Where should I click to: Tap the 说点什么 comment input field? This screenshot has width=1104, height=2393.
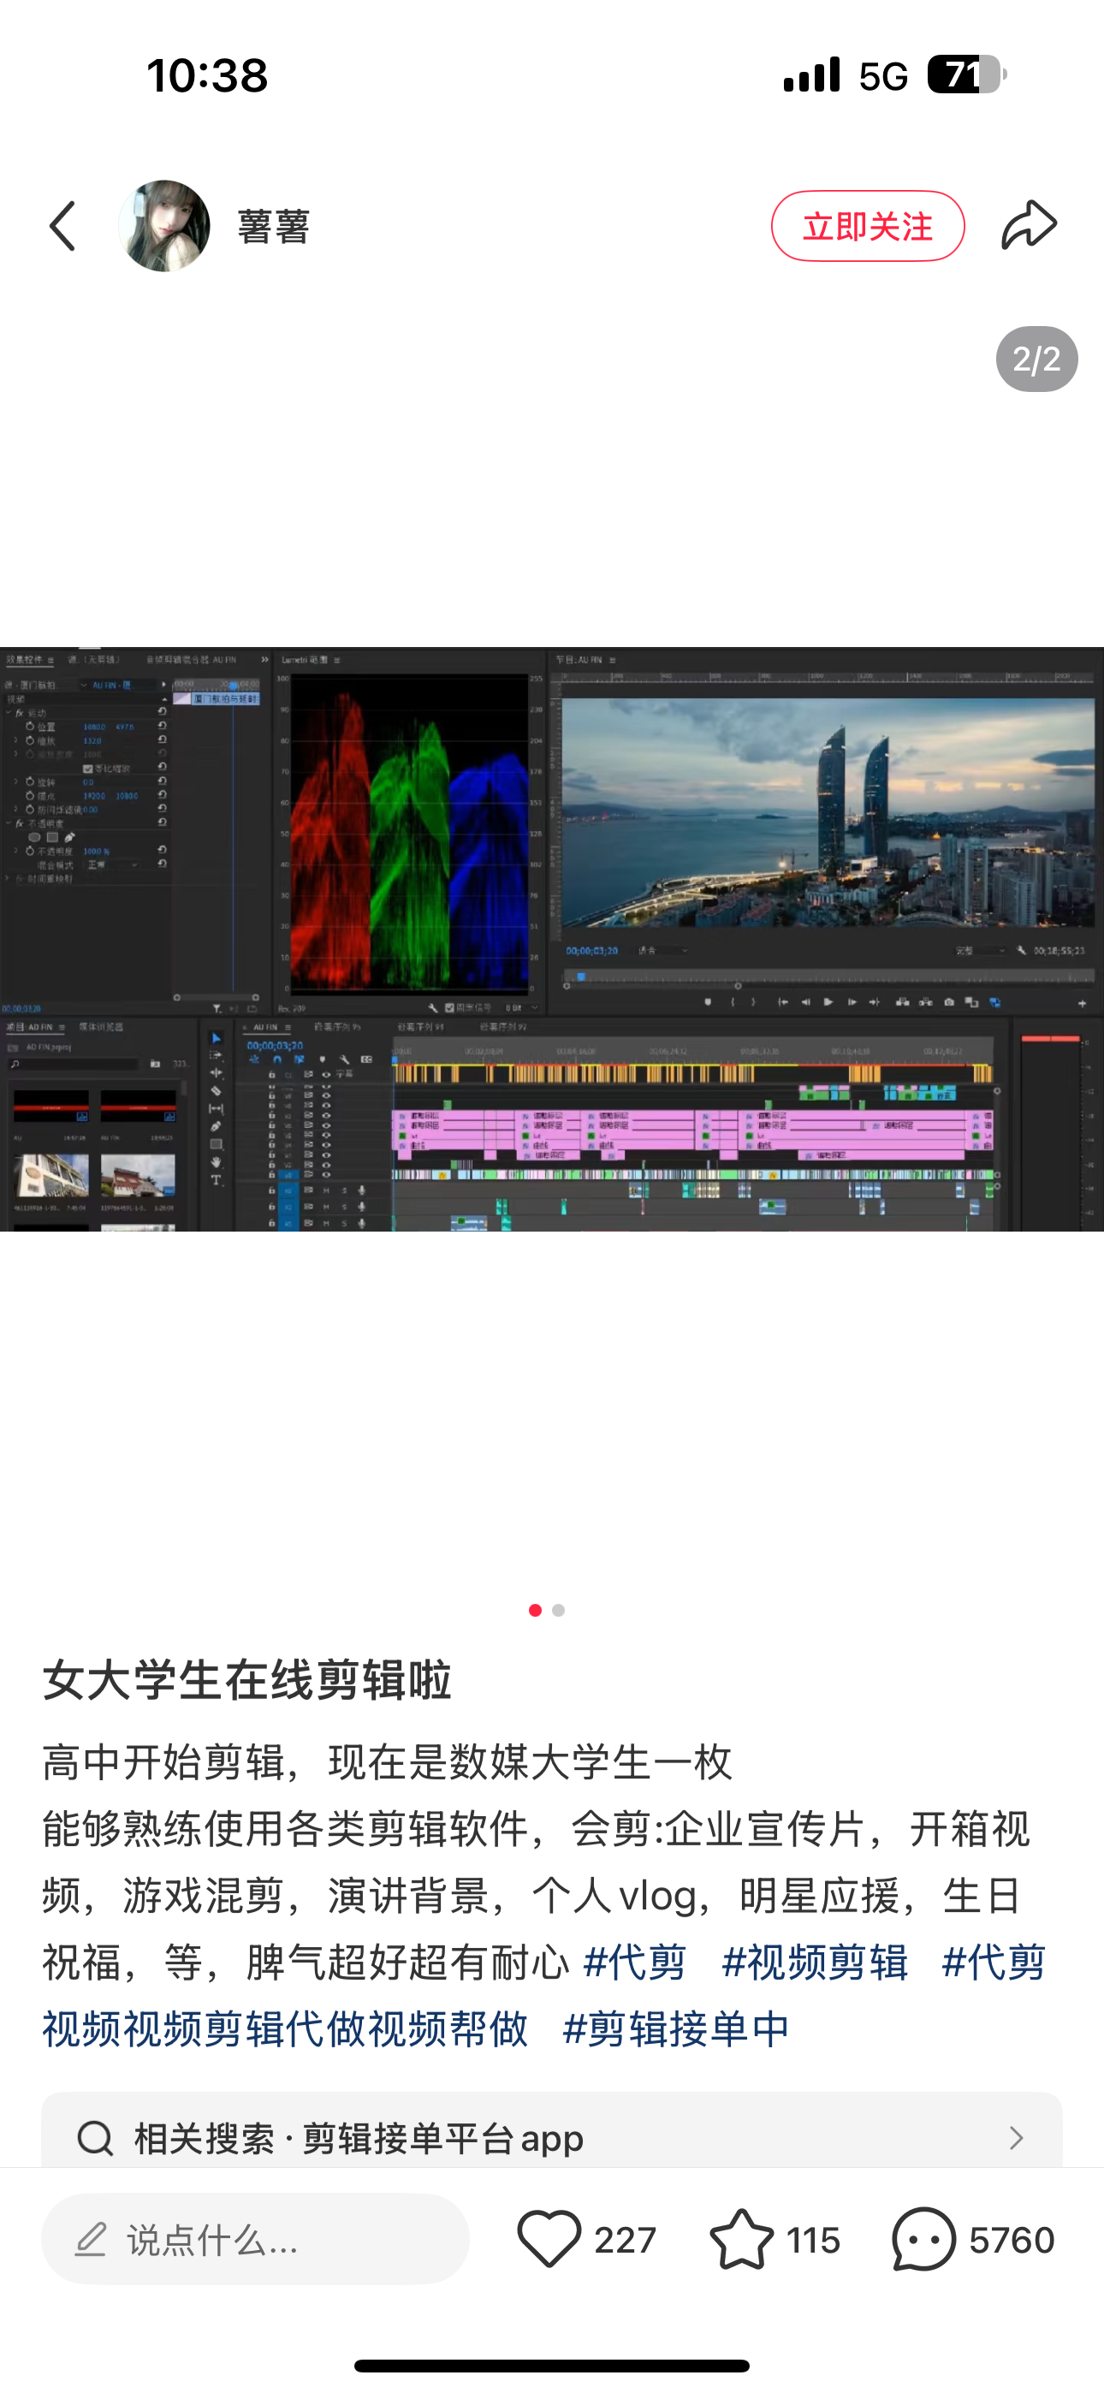point(255,2240)
